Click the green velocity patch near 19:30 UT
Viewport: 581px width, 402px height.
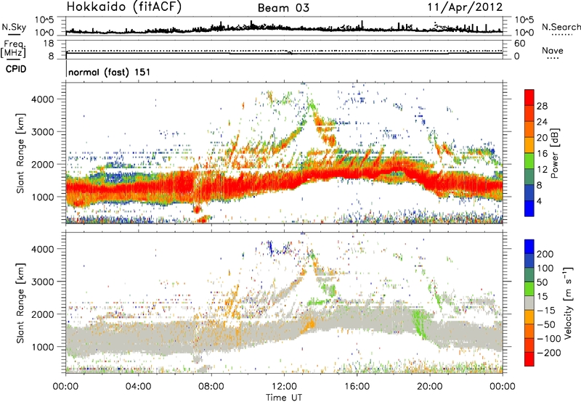click(x=420, y=323)
